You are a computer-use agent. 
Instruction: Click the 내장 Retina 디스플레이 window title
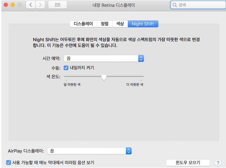coord(114,5)
